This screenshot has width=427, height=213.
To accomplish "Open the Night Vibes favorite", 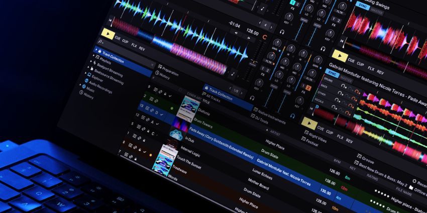I will [315, 137].
